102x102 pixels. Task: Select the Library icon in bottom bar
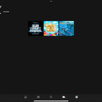click(64, 97)
